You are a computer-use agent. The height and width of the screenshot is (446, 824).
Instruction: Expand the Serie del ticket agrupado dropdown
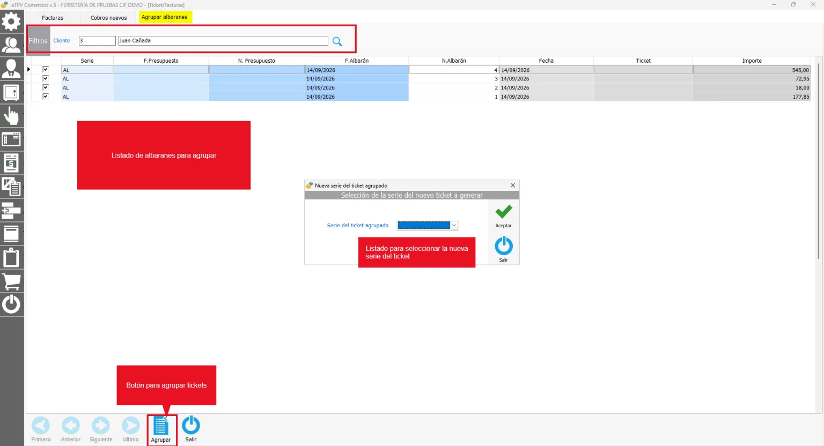point(454,226)
